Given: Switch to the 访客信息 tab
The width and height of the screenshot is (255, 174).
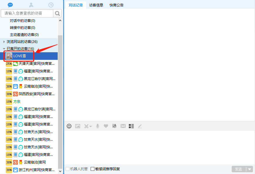Looking at the screenshot, I should (96, 5).
